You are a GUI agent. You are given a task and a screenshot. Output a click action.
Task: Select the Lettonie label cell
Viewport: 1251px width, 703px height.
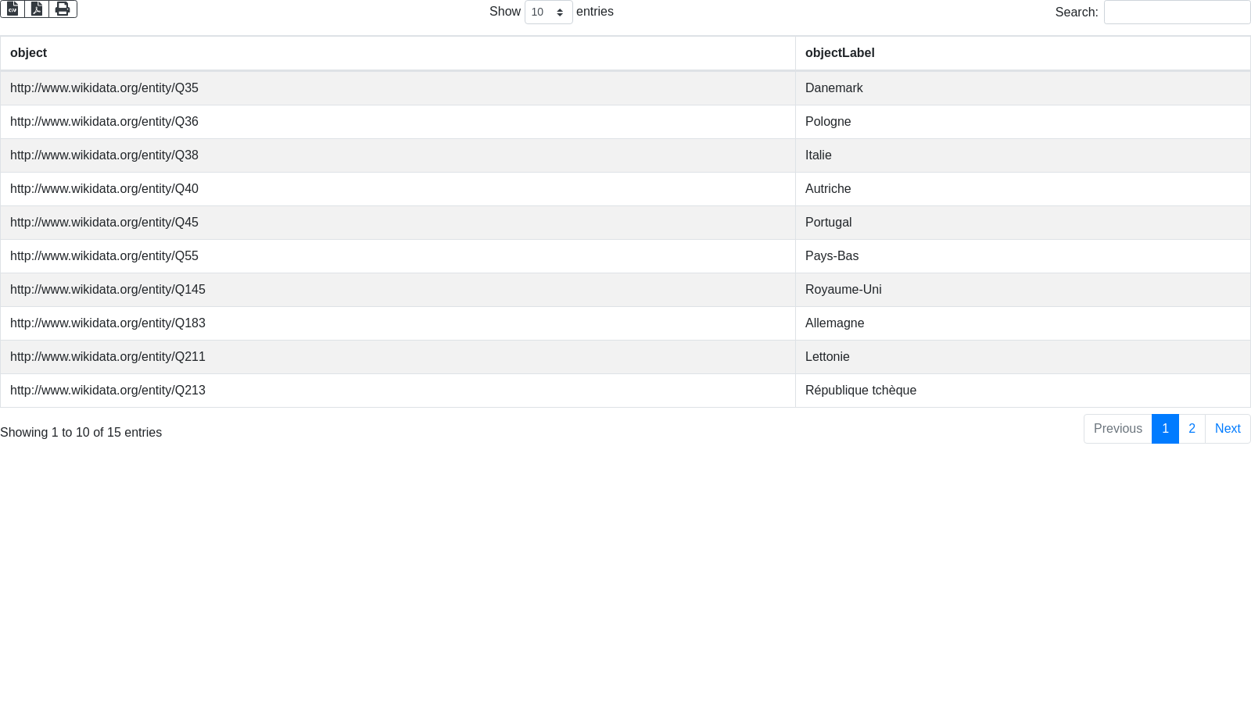pos(827,357)
